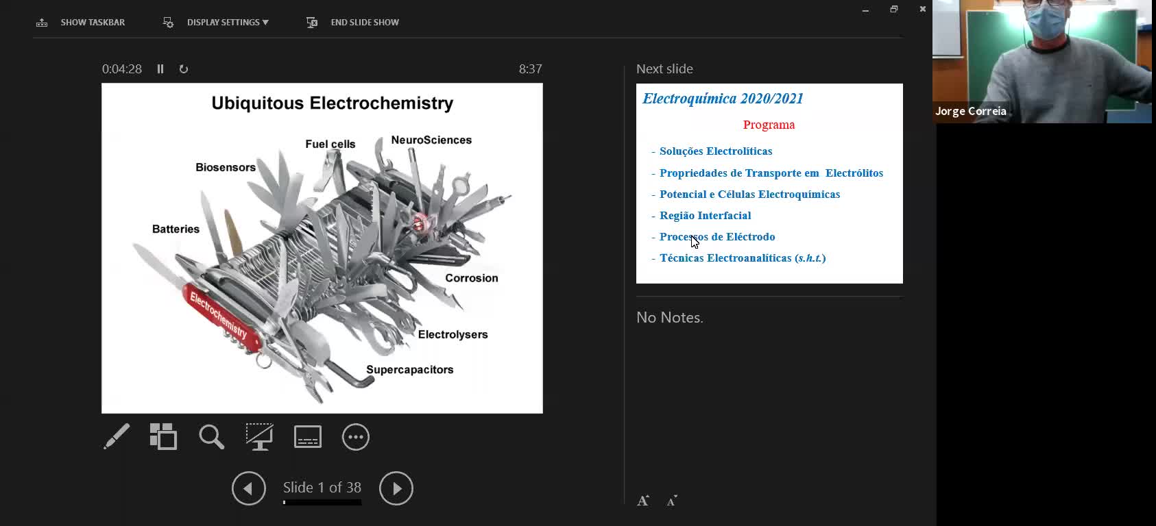Click Electroquímica 2020/2021 title
This screenshot has width=1156, height=526.
(723, 99)
